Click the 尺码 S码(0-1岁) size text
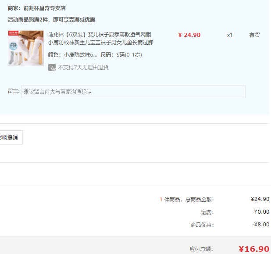 coord(121,55)
